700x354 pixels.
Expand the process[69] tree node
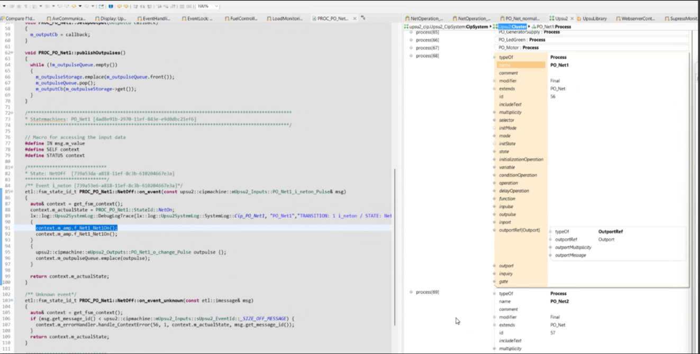(x=411, y=292)
